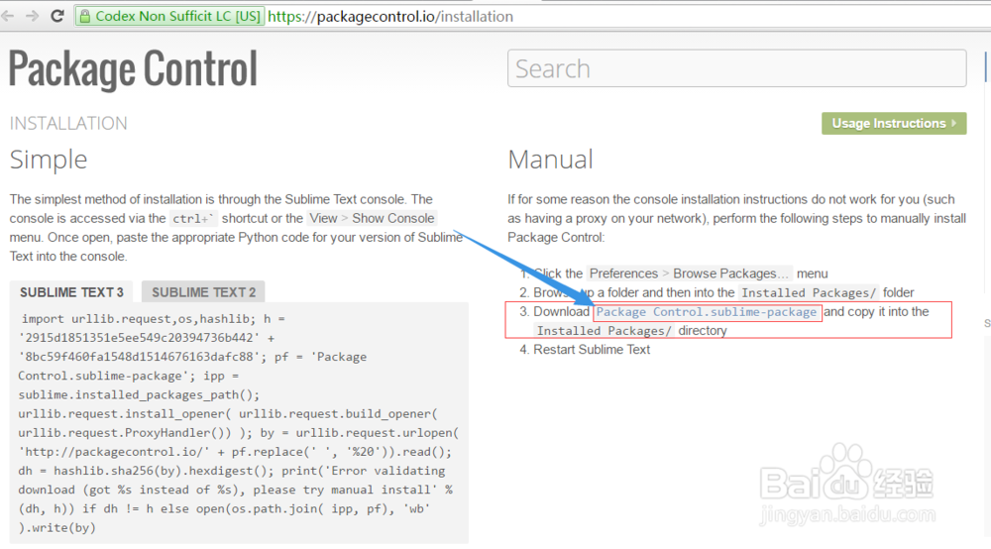Click the 'Usage Instructions' arrow chevron
This screenshot has height=549, width=991.
tap(954, 123)
